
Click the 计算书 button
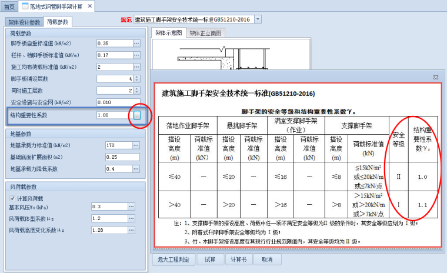pyautogui.click(x=239, y=259)
